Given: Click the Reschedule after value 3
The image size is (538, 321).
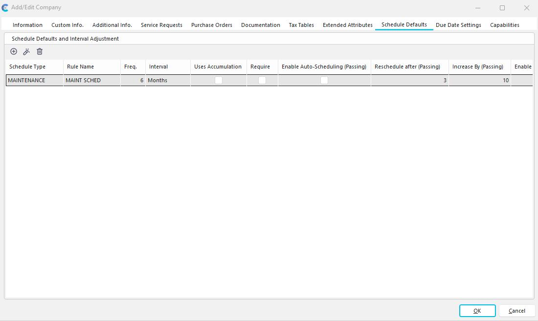Looking at the screenshot, I should [410, 80].
